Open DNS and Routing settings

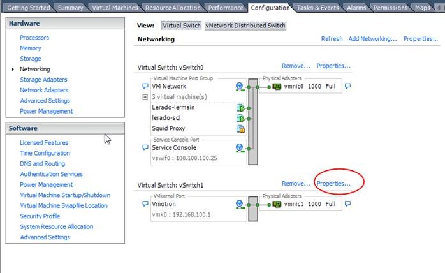(x=42, y=164)
